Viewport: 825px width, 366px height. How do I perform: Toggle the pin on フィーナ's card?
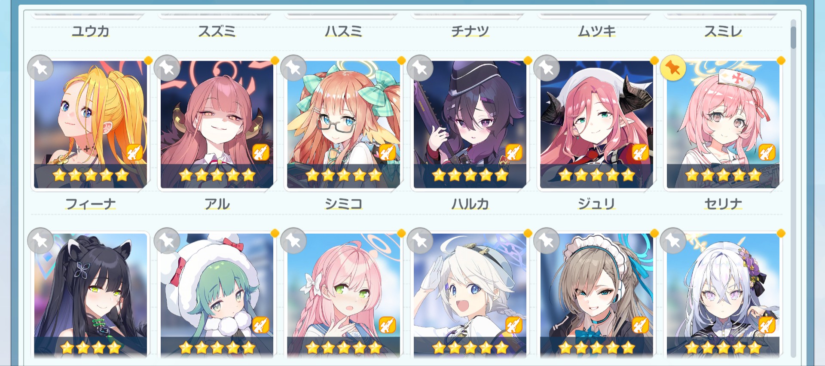(x=40, y=68)
